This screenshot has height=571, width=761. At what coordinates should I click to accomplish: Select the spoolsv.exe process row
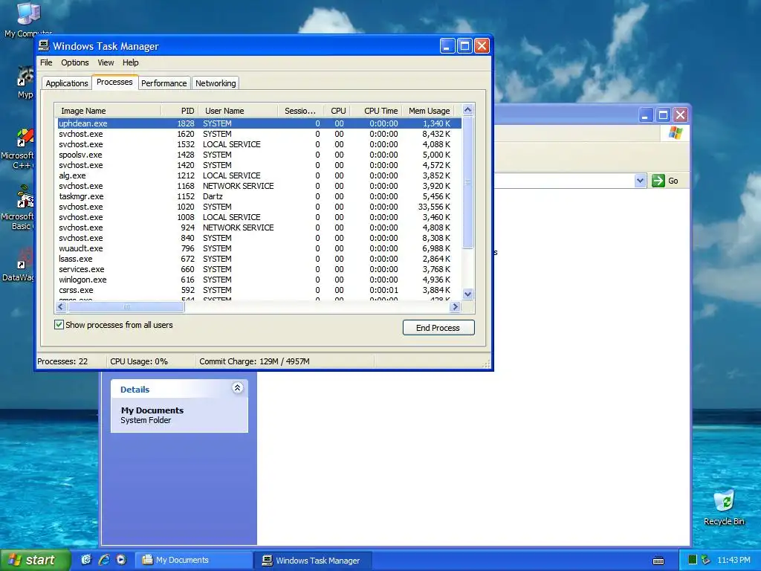(x=259, y=155)
